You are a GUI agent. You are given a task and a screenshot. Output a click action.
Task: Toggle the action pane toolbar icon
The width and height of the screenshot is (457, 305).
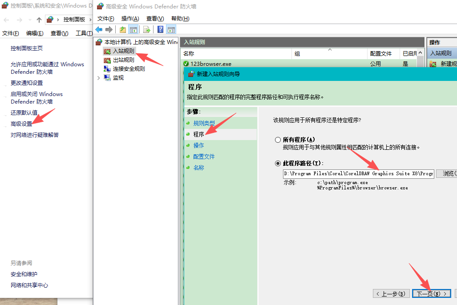(x=171, y=29)
